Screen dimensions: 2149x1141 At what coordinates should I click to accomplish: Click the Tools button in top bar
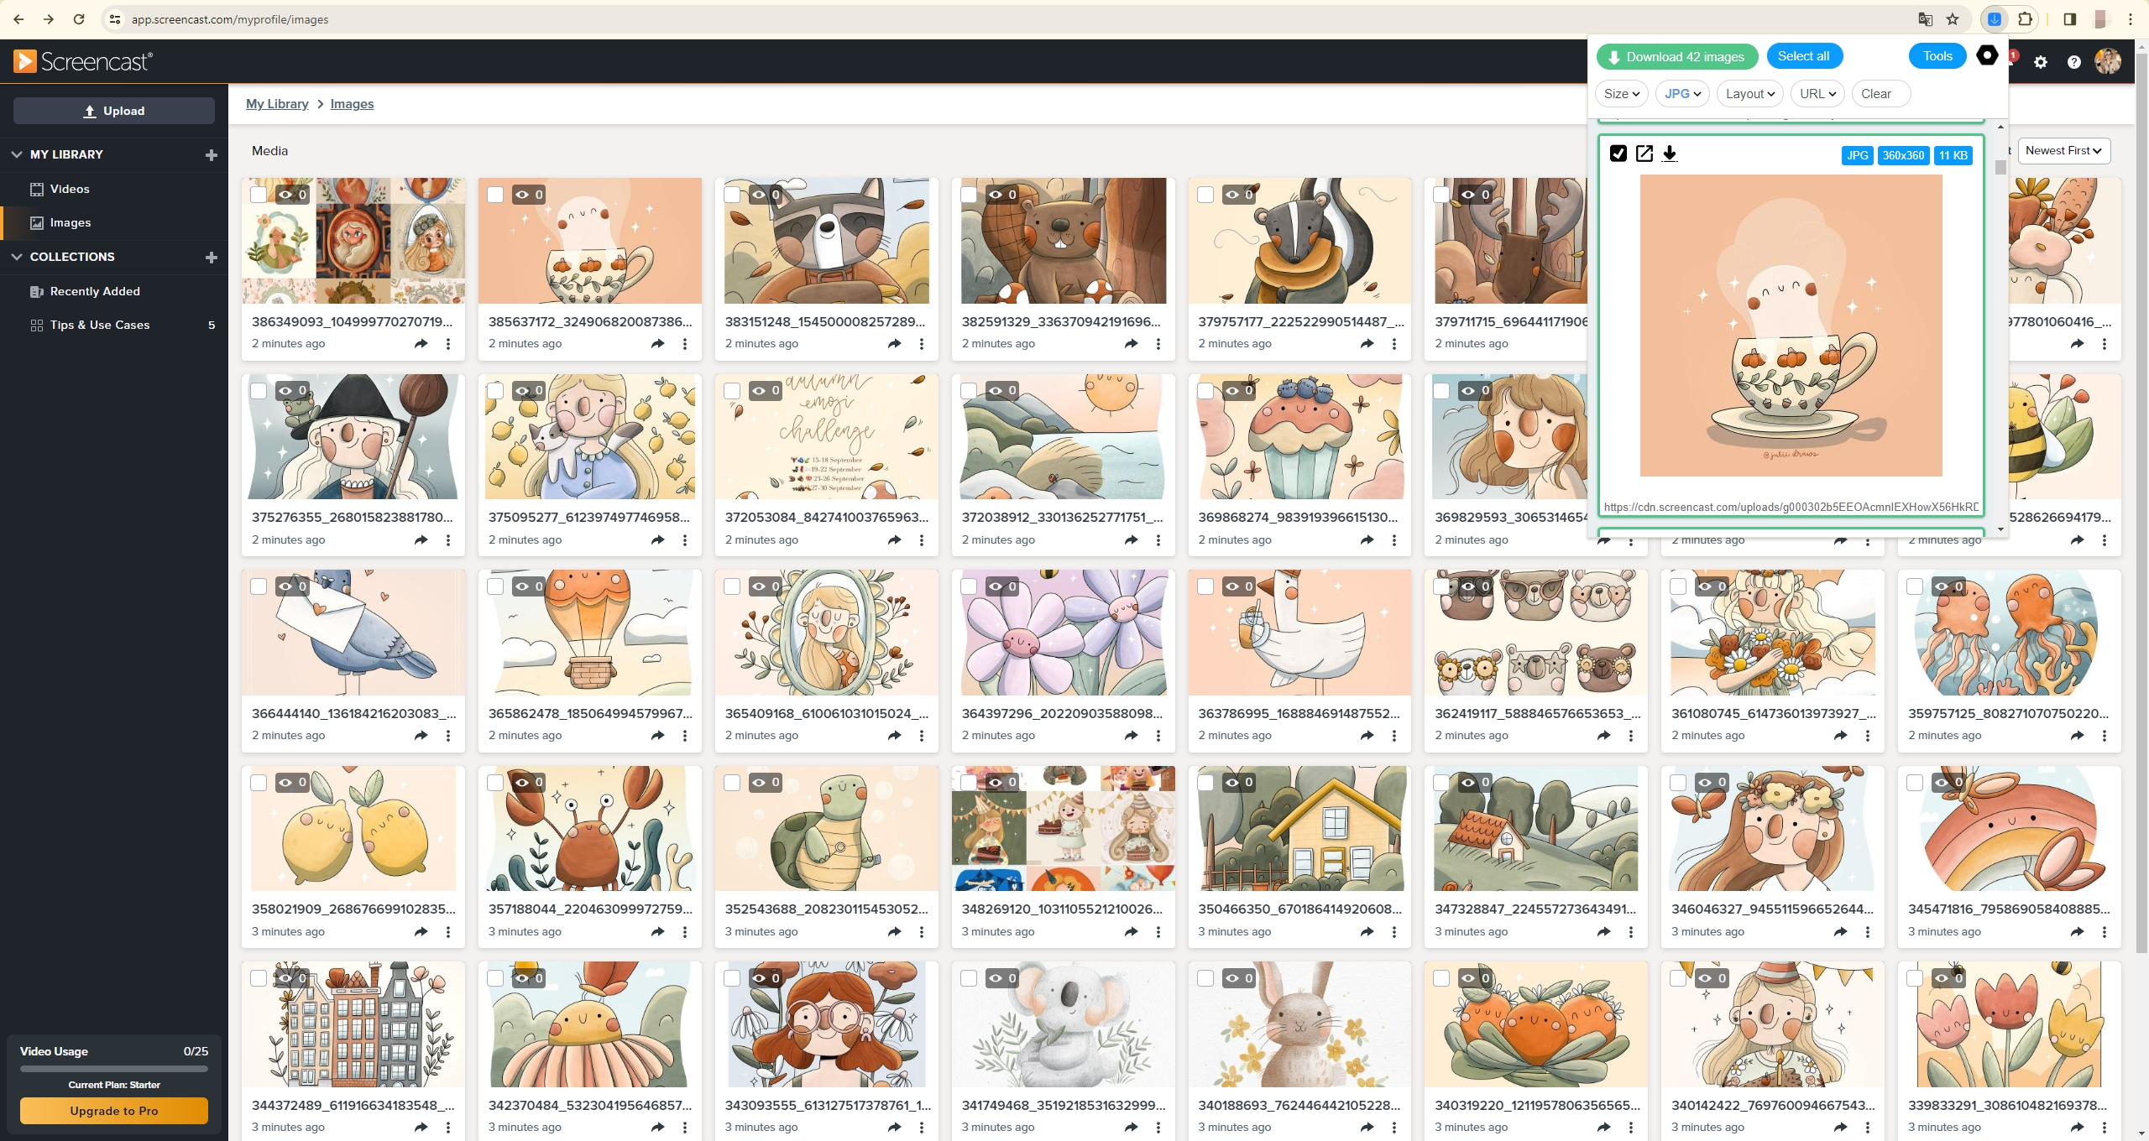coord(1937,57)
